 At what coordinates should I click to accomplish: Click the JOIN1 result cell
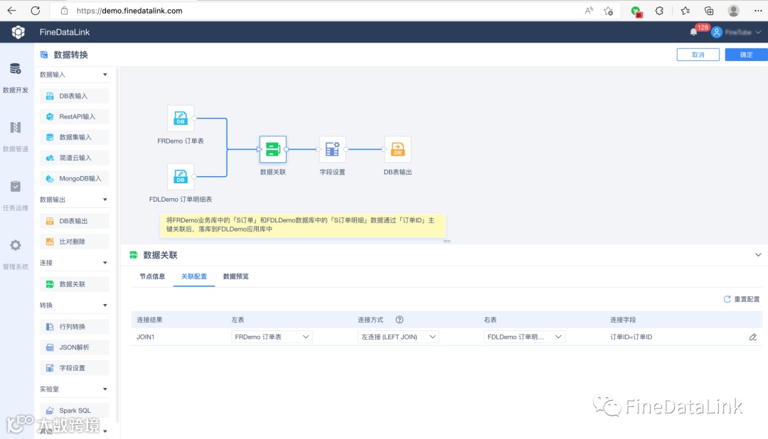[x=146, y=337]
